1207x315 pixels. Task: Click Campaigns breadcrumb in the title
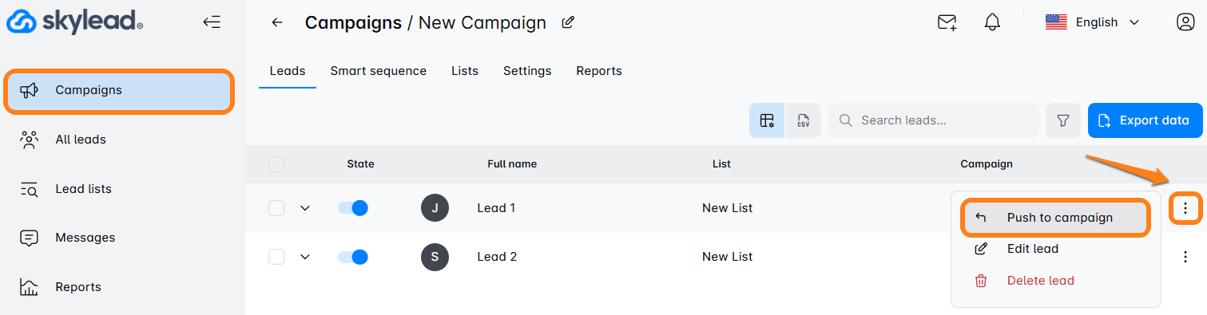tap(353, 22)
